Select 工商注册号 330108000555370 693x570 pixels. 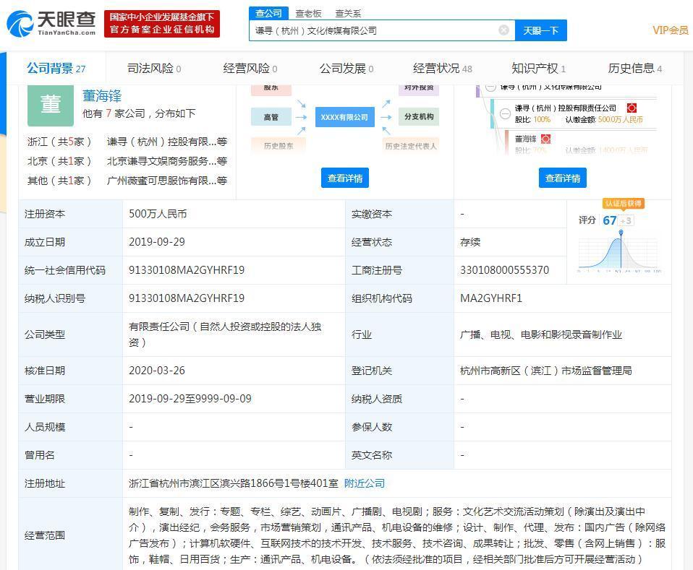coord(504,270)
